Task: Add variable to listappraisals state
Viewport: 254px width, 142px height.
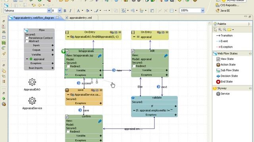Action: click(100, 71)
